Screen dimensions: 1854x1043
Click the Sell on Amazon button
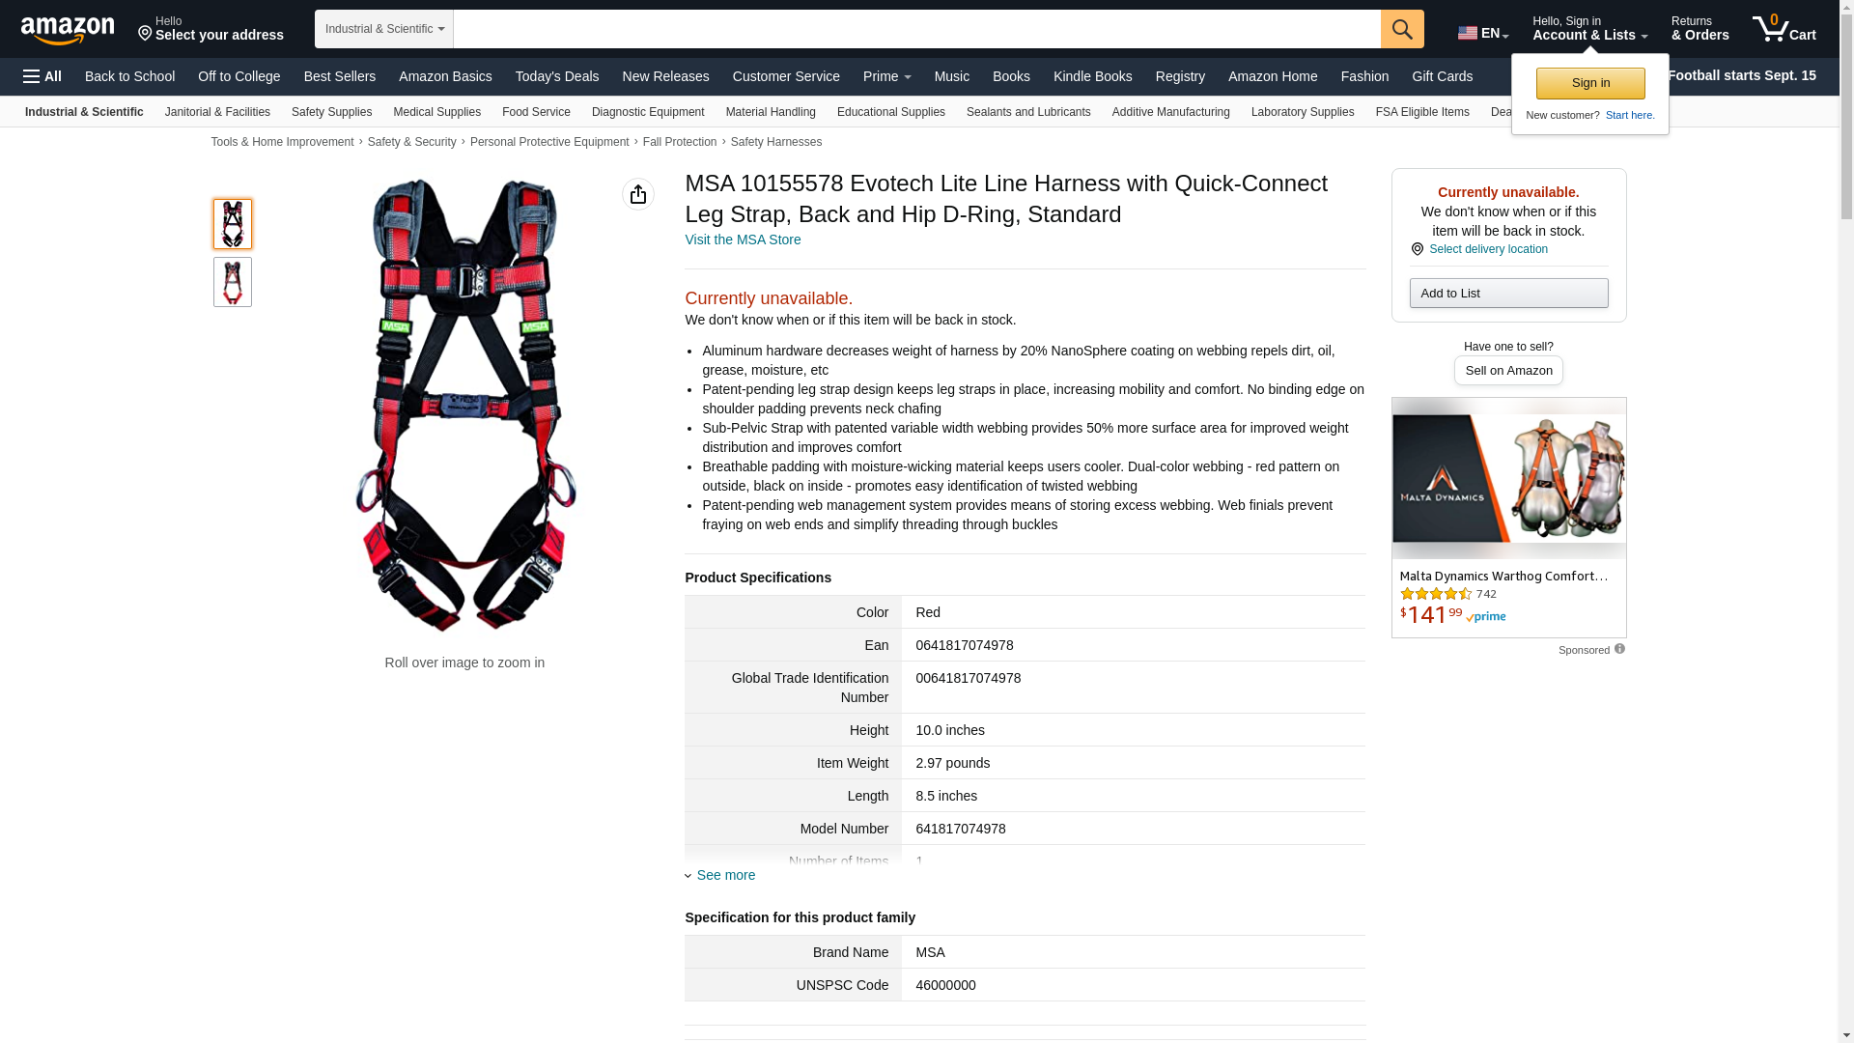coord(1508,371)
